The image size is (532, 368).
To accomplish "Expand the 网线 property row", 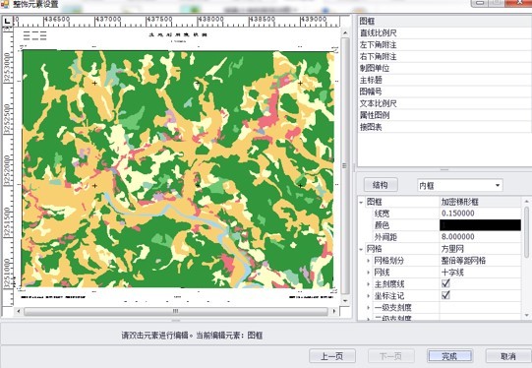I will (369, 273).
